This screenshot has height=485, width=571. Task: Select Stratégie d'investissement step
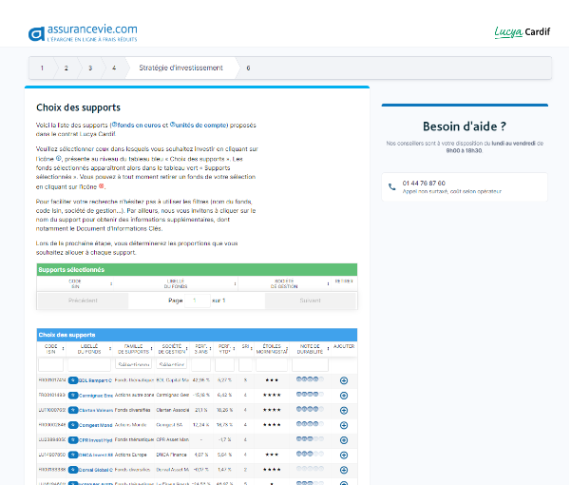pyautogui.click(x=181, y=68)
